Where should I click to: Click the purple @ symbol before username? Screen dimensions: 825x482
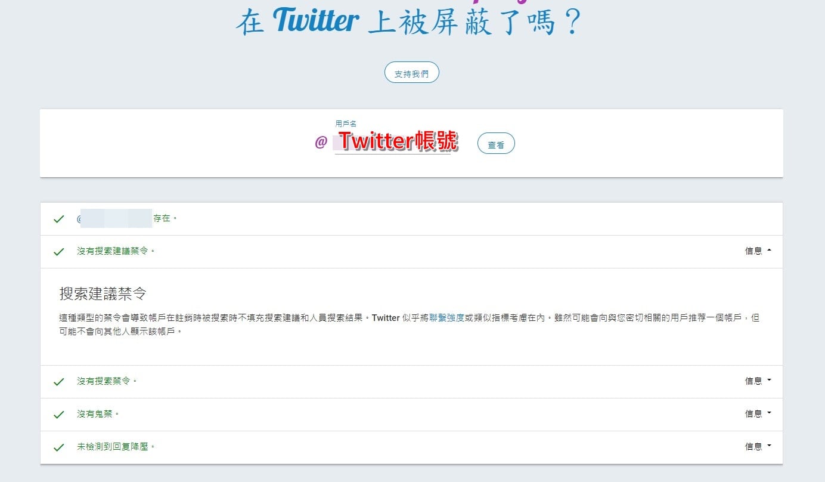click(321, 143)
